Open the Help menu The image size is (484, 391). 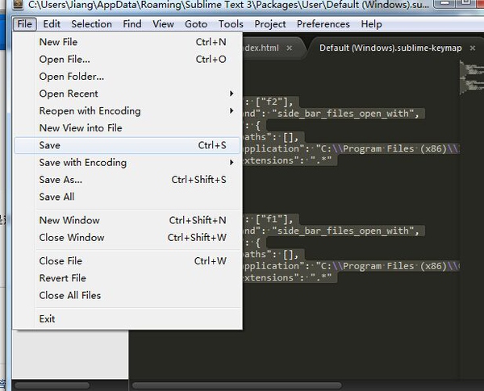pyautogui.click(x=371, y=24)
